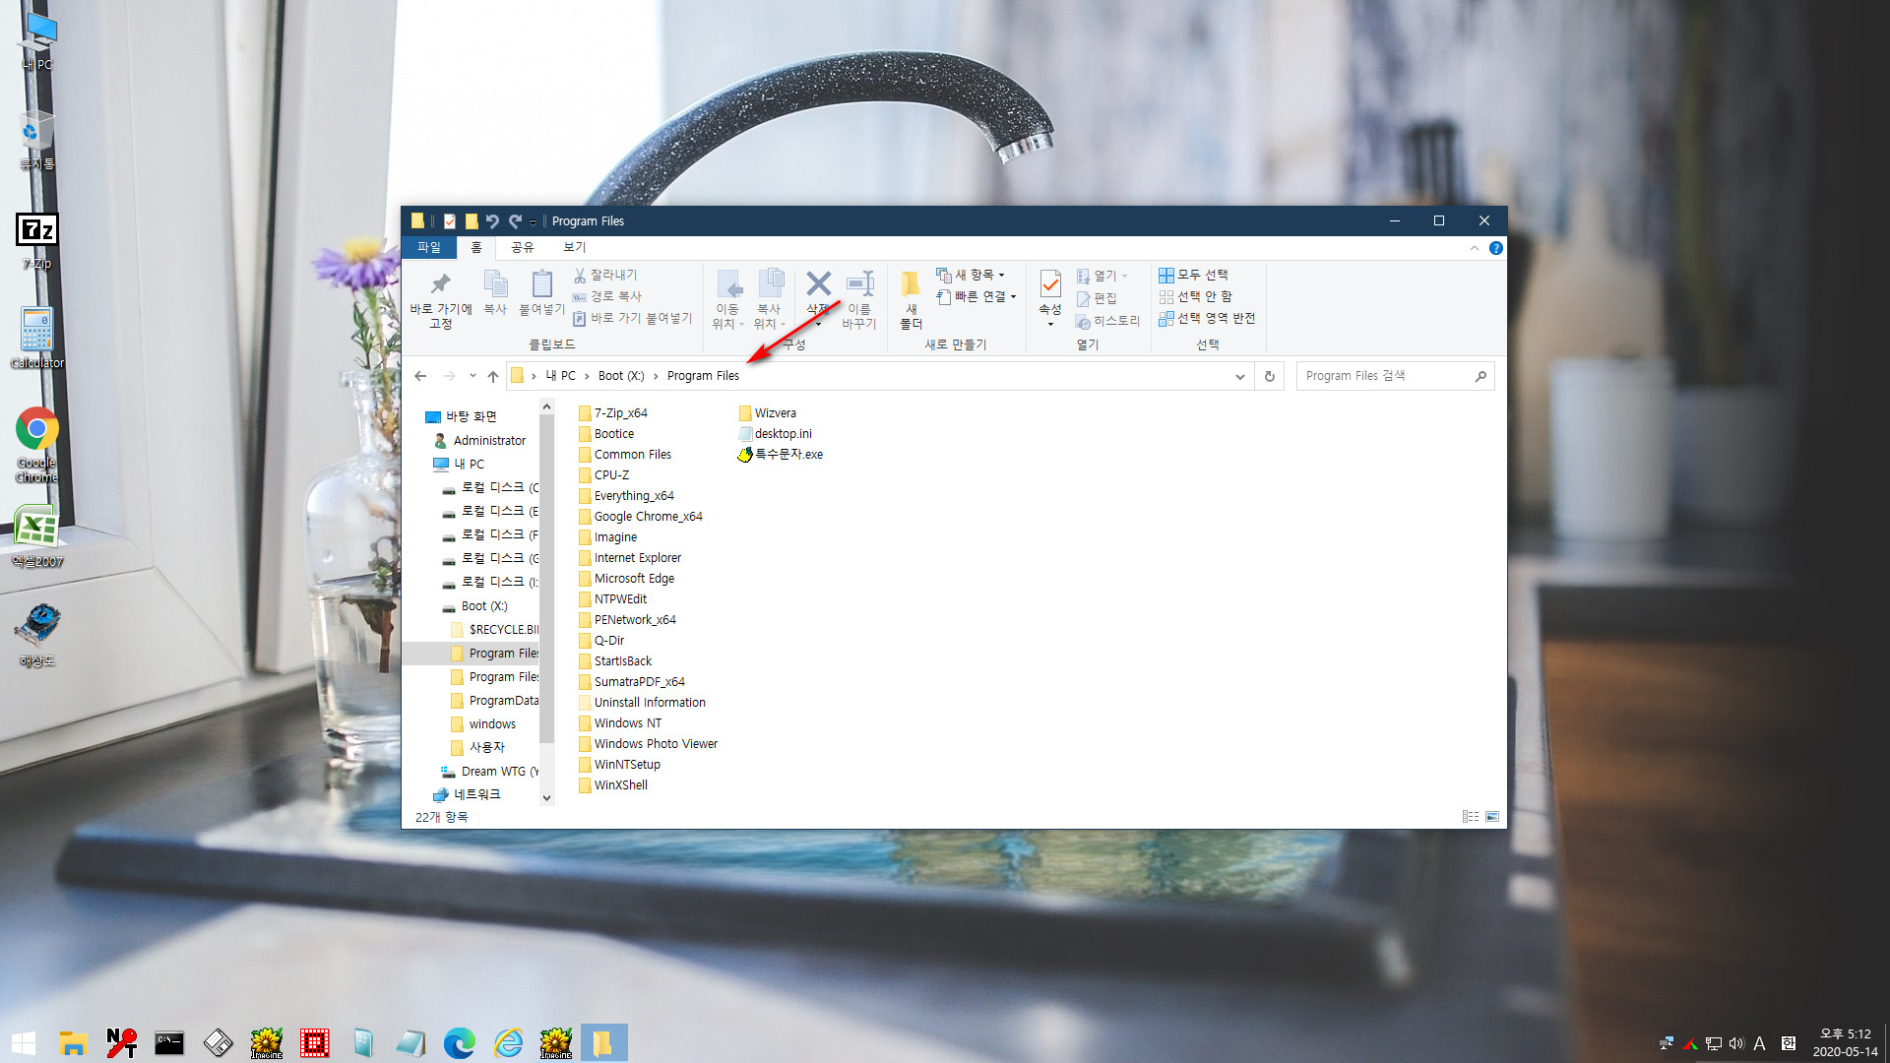Click Paste shortcut (바로 가기 붙여넣기) button
1890x1063 pixels.
633,318
